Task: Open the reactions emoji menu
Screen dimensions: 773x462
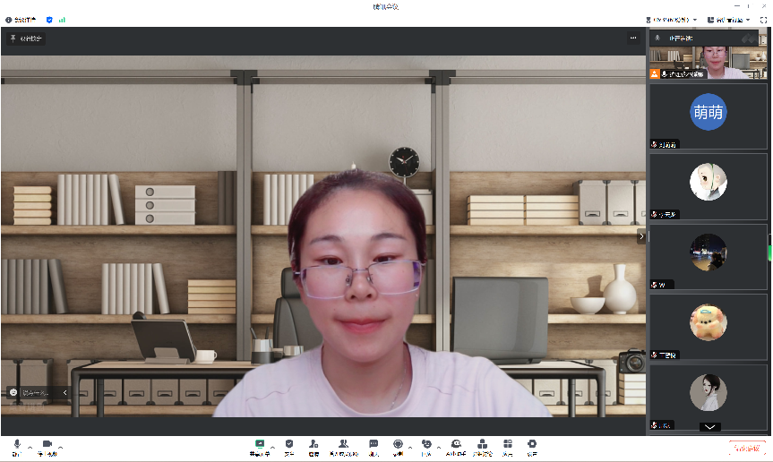Action: tap(426, 446)
